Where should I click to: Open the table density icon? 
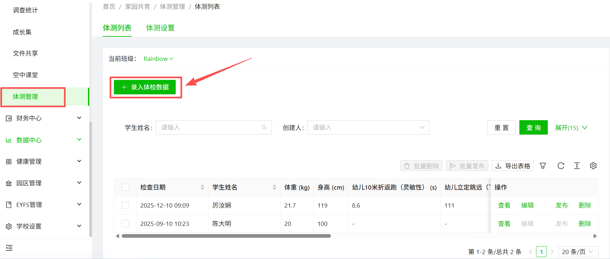coord(577,166)
